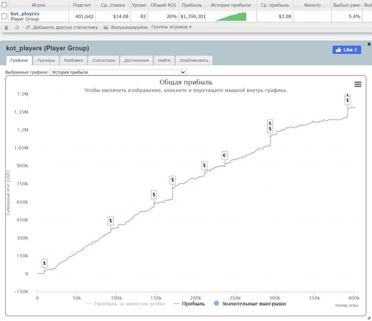The image size is (372, 321).
Task: Open the Опубликовать tab
Action: click(x=194, y=60)
